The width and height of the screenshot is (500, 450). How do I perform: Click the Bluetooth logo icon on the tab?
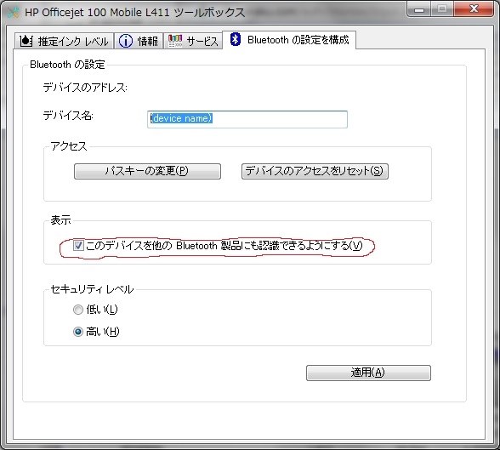tap(236, 39)
